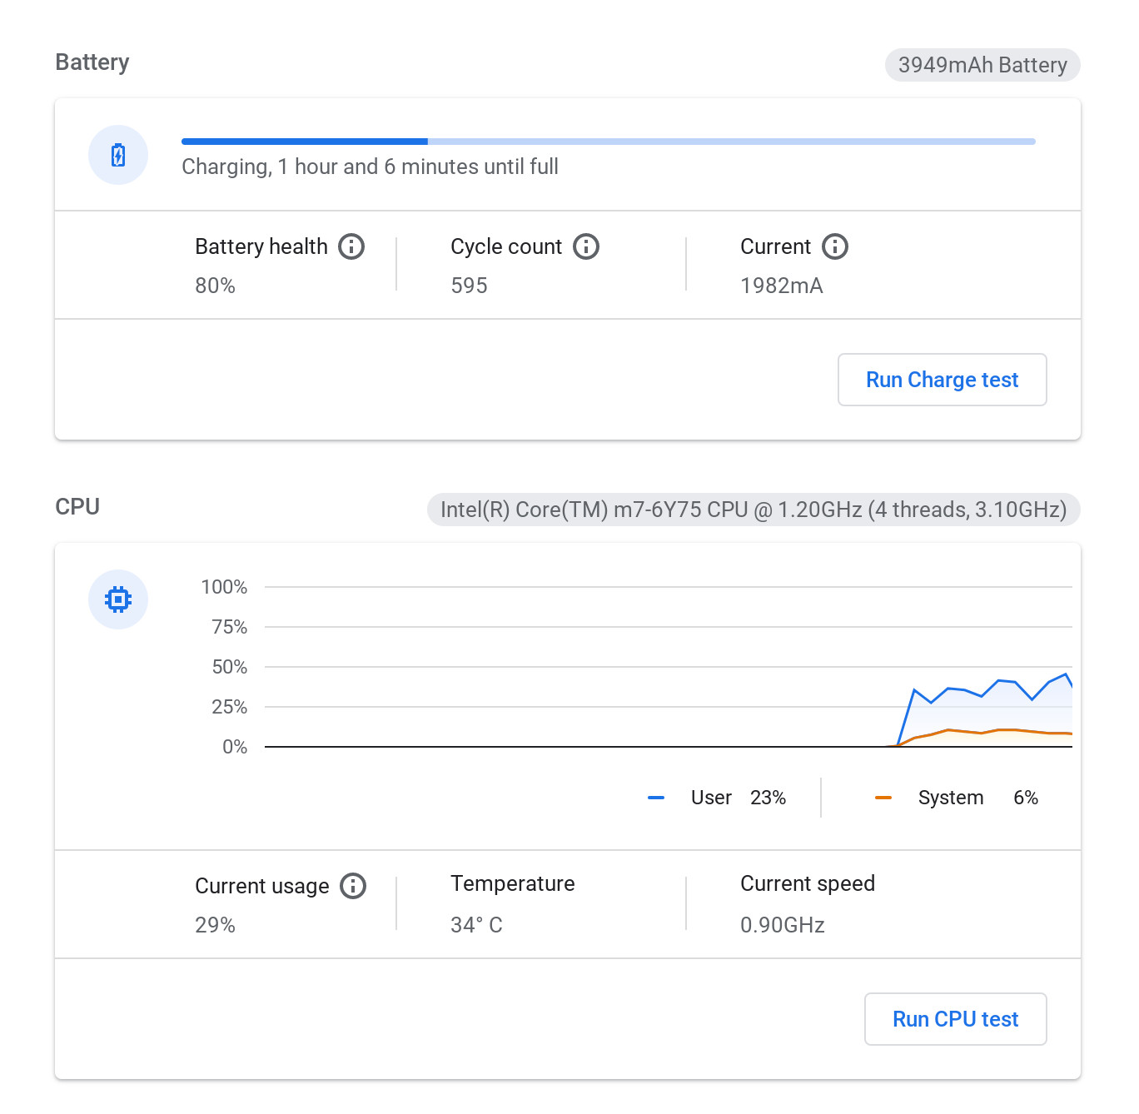The image size is (1139, 1114).
Task: Click the 0% chart axis label
Action: click(235, 747)
